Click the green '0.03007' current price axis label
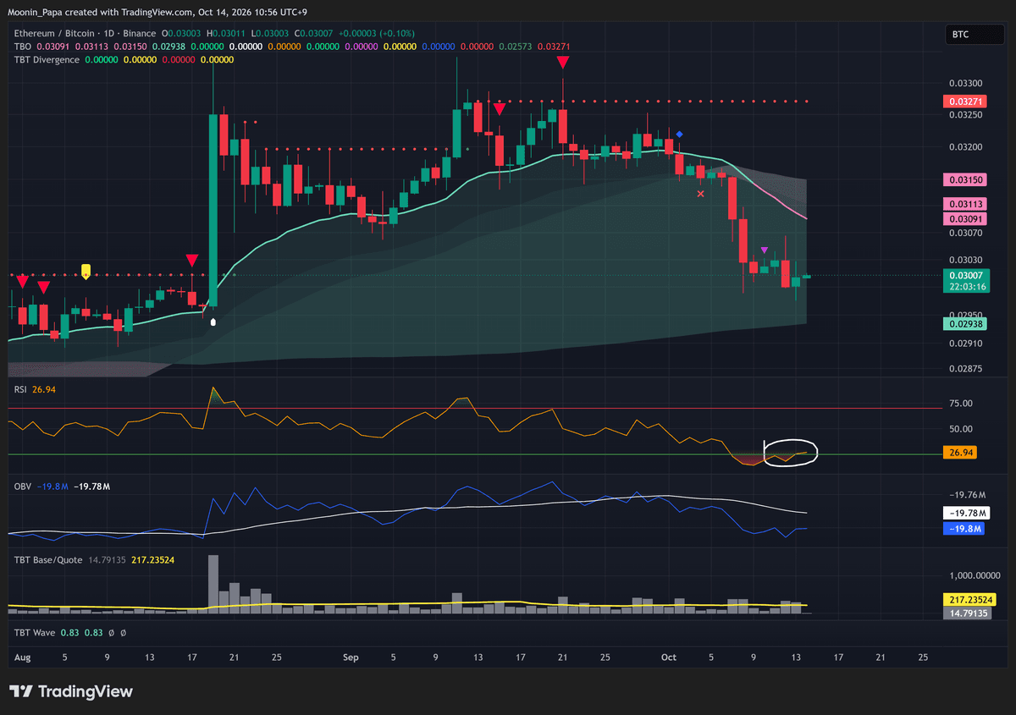The height and width of the screenshot is (715, 1016). point(965,276)
